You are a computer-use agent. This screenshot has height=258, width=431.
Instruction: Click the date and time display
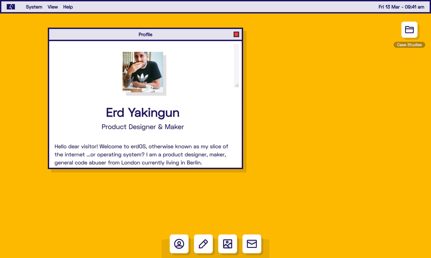click(x=401, y=6)
